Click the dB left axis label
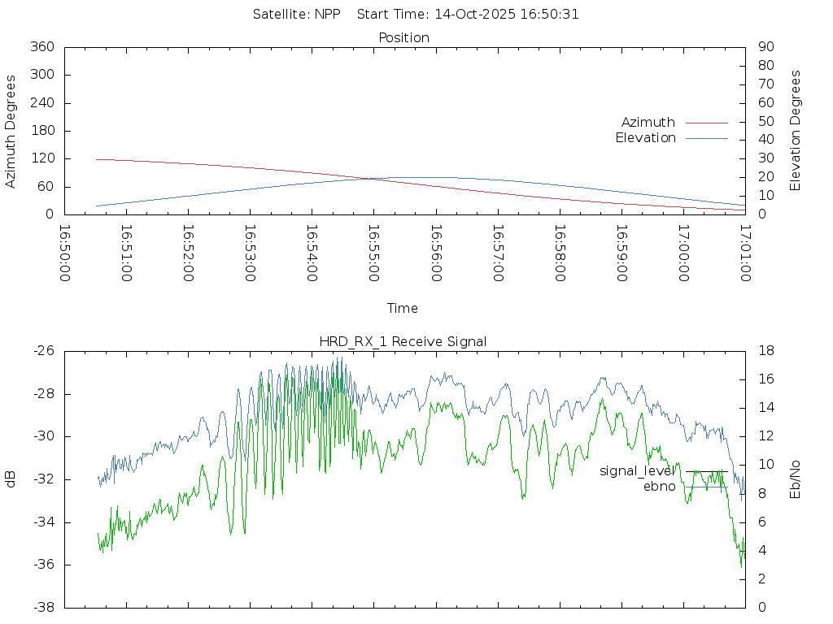The image size is (833, 624). pos(11,479)
